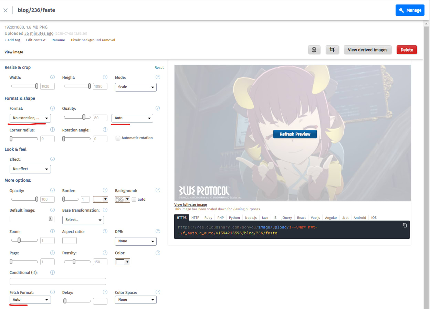This screenshot has height=309, width=430.
Task: Click the Opacity slider handle
Action: [36, 199]
